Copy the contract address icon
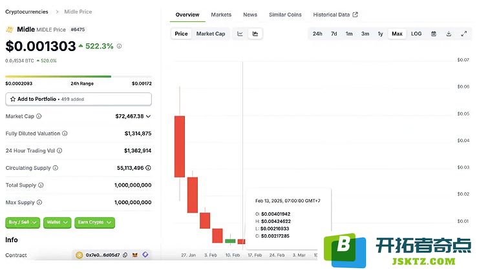The height and width of the screenshot is (270, 479). point(125,255)
